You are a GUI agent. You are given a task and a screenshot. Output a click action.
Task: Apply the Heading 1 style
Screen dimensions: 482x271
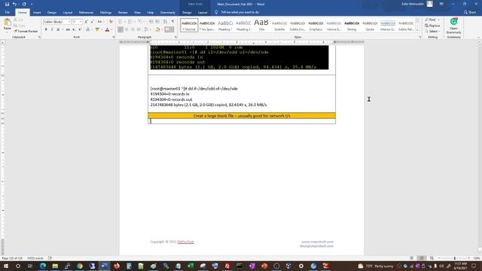(x=225, y=25)
